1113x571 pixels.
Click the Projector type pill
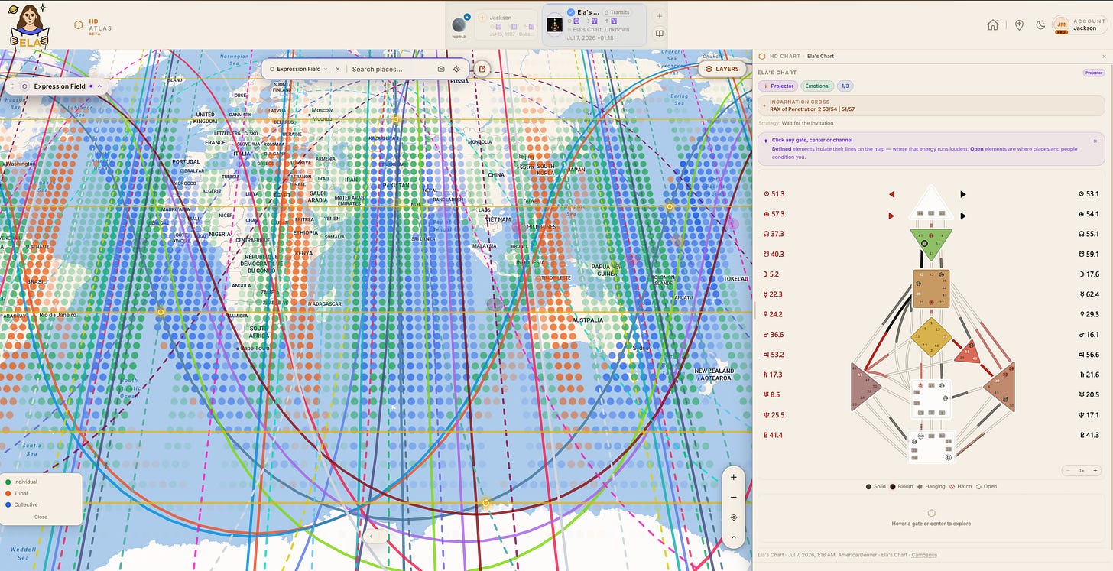click(x=778, y=86)
